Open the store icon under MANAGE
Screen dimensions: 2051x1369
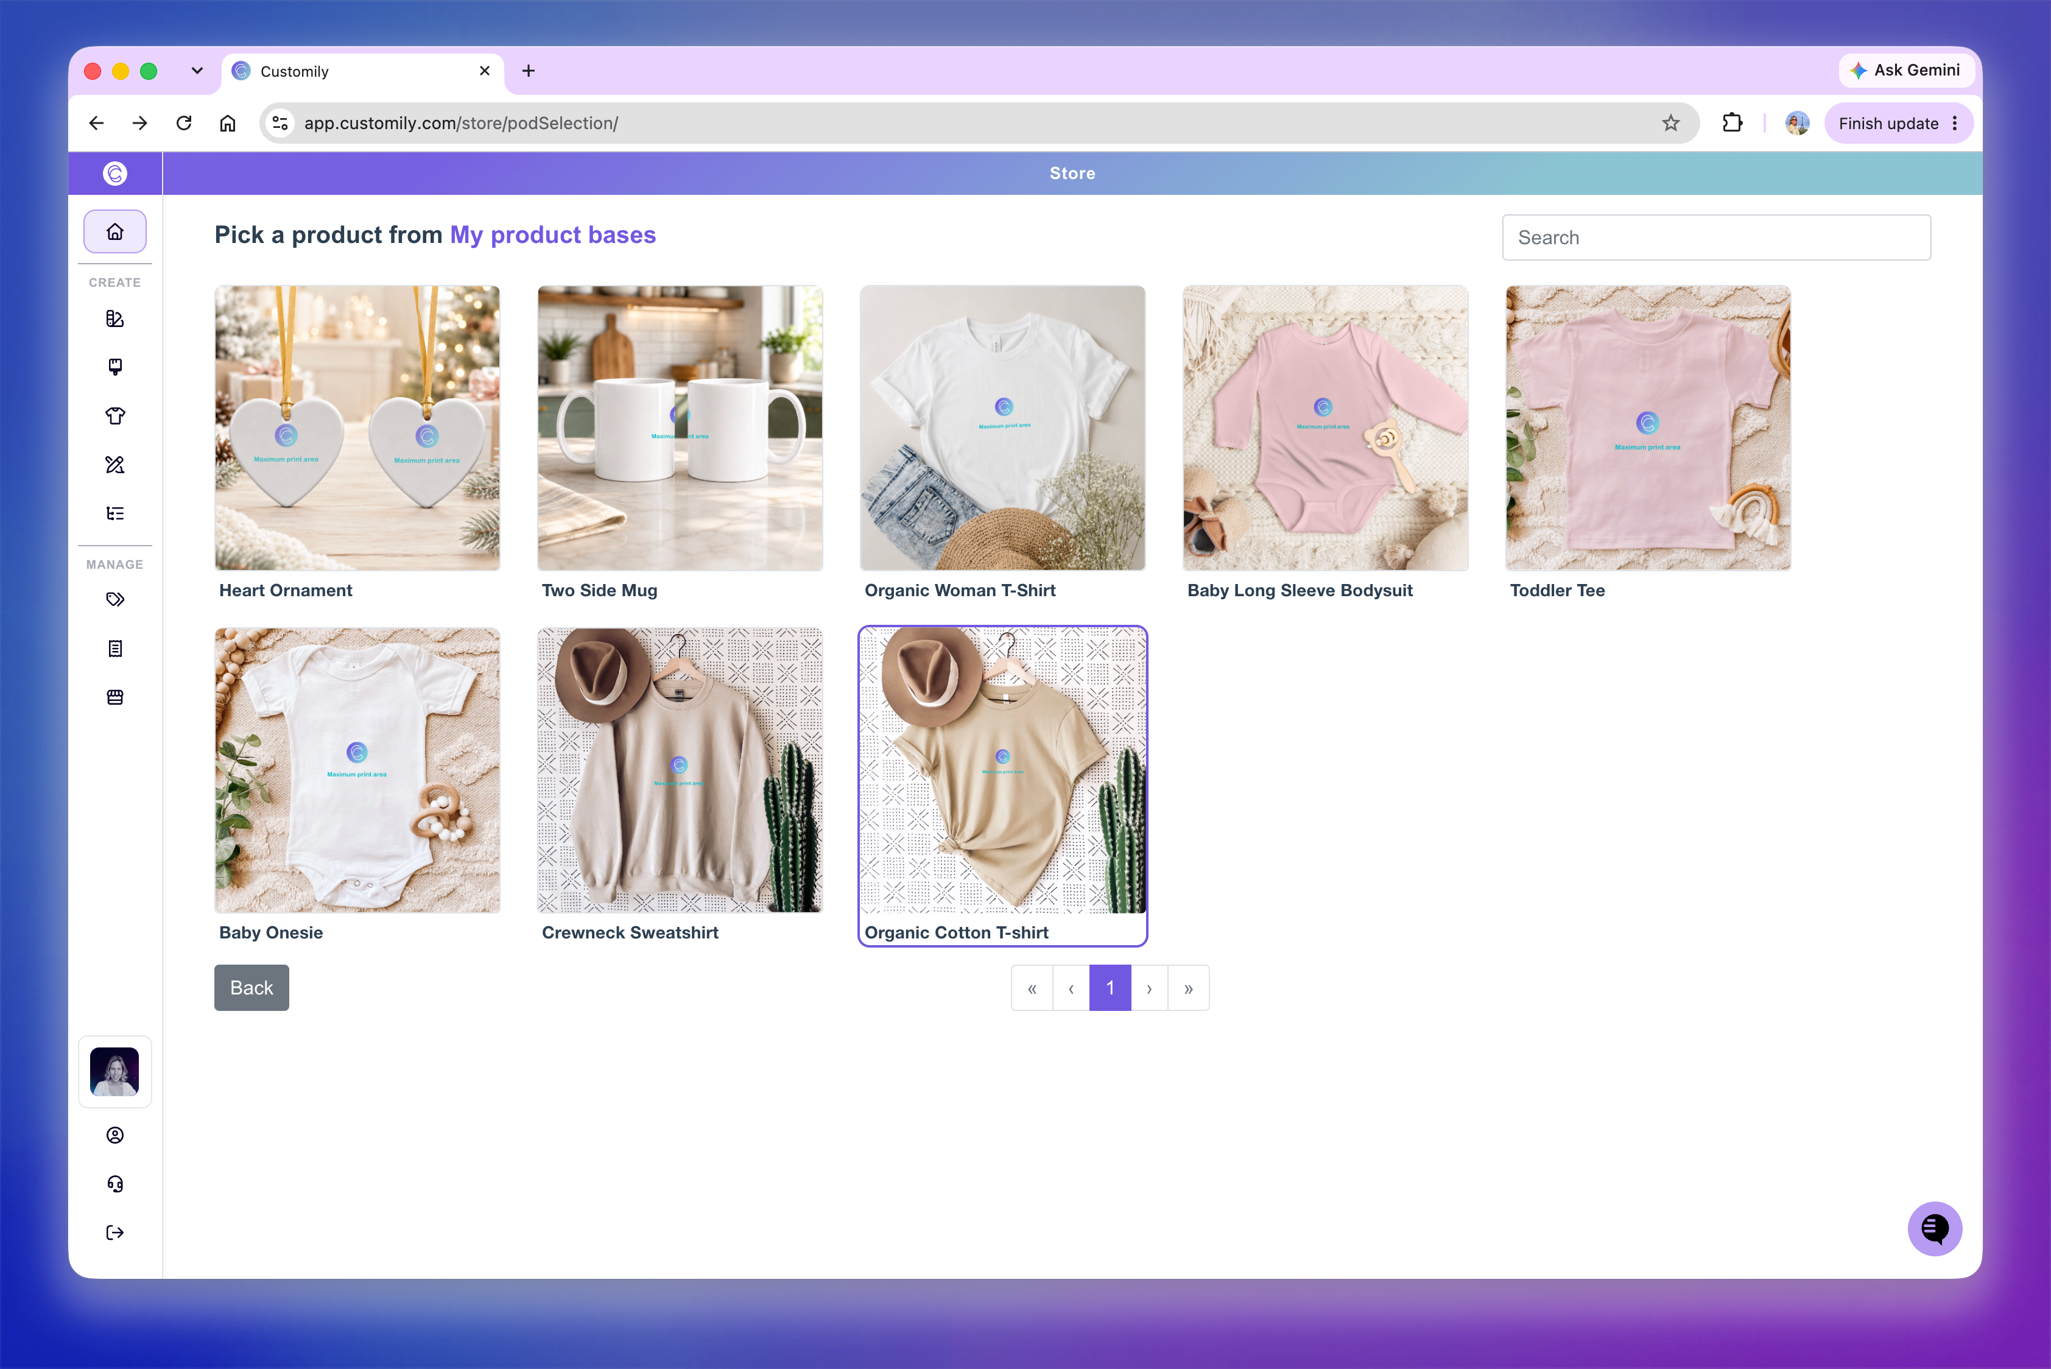[x=115, y=697]
